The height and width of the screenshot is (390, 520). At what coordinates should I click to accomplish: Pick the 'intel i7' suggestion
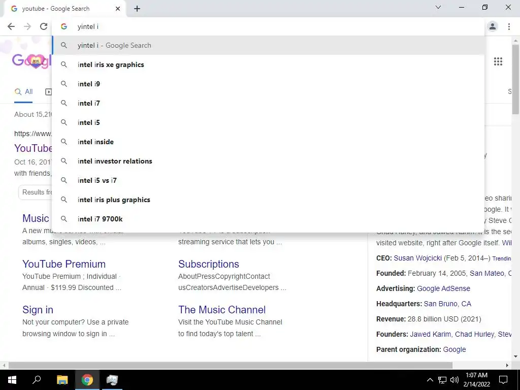(x=268, y=103)
